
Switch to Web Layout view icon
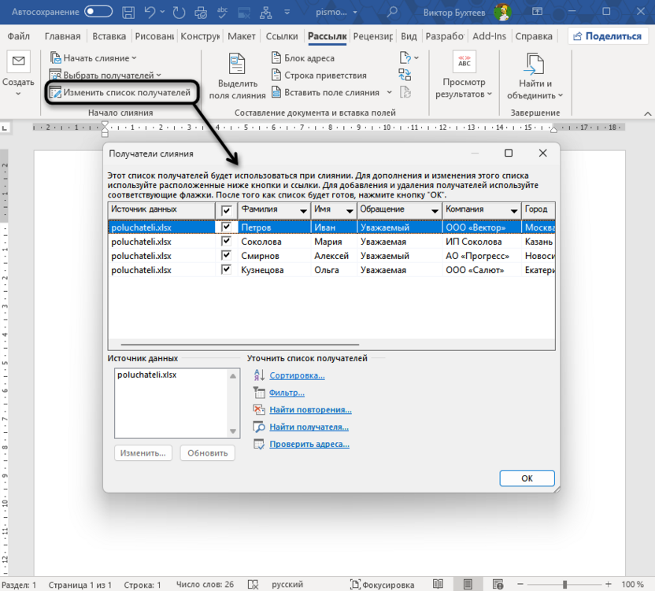498,584
